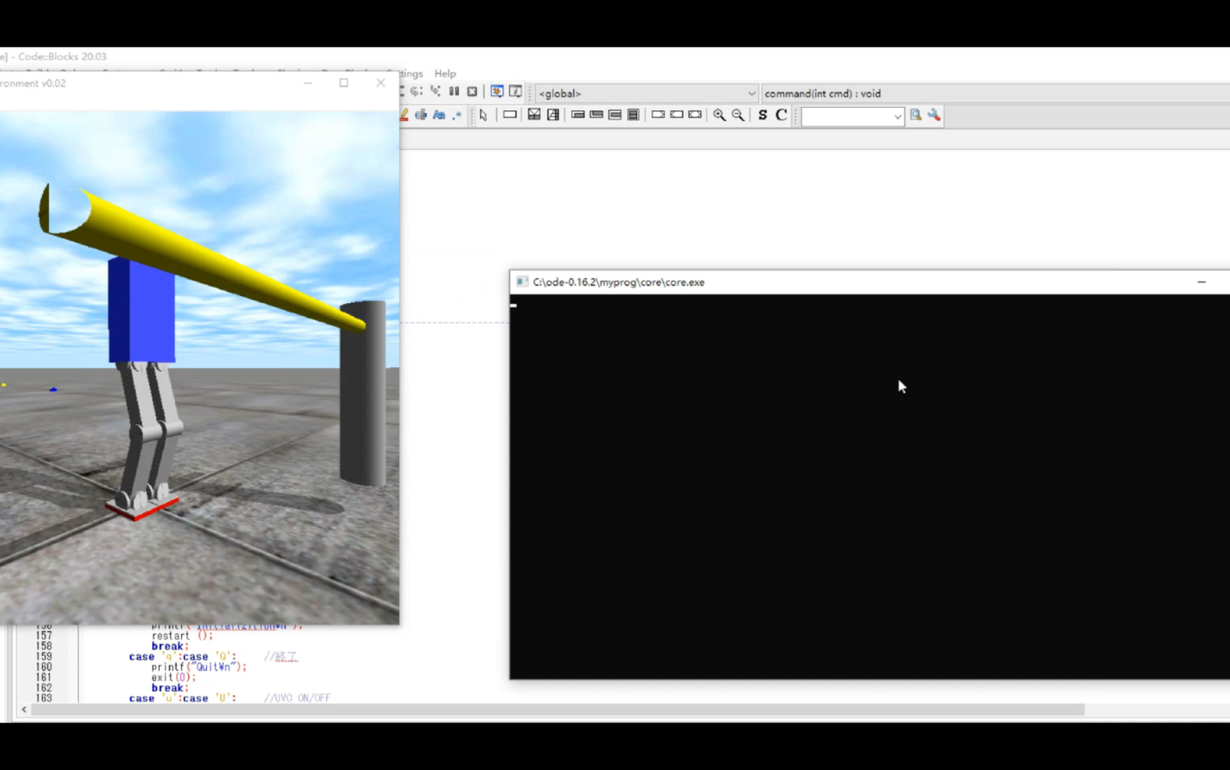The height and width of the screenshot is (770, 1230).
Task: Click the editor horizontal scrollbar thumb
Action: [x=558, y=710]
